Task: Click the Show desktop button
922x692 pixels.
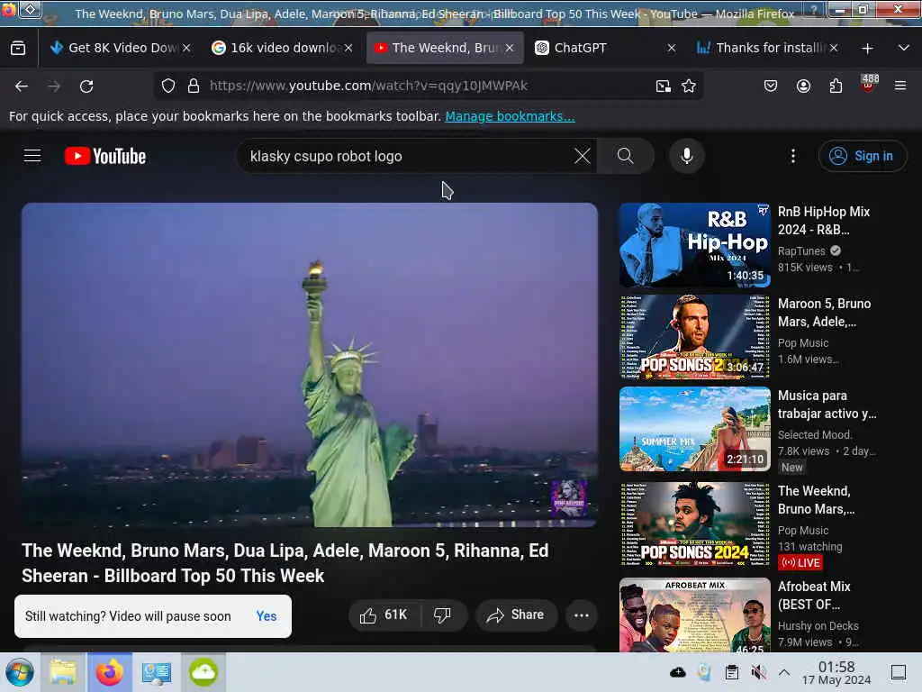Action: pos(899,672)
